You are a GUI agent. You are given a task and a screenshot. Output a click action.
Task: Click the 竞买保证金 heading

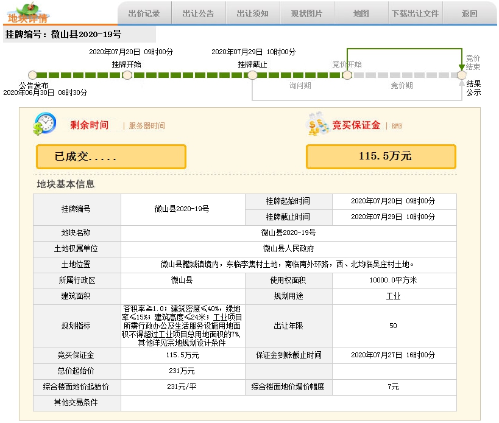(356, 125)
